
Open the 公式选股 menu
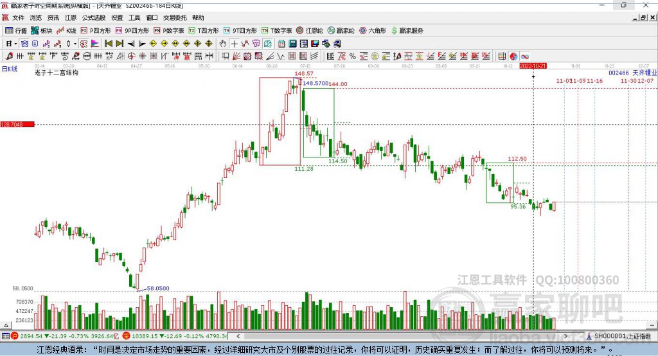click(94, 17)
